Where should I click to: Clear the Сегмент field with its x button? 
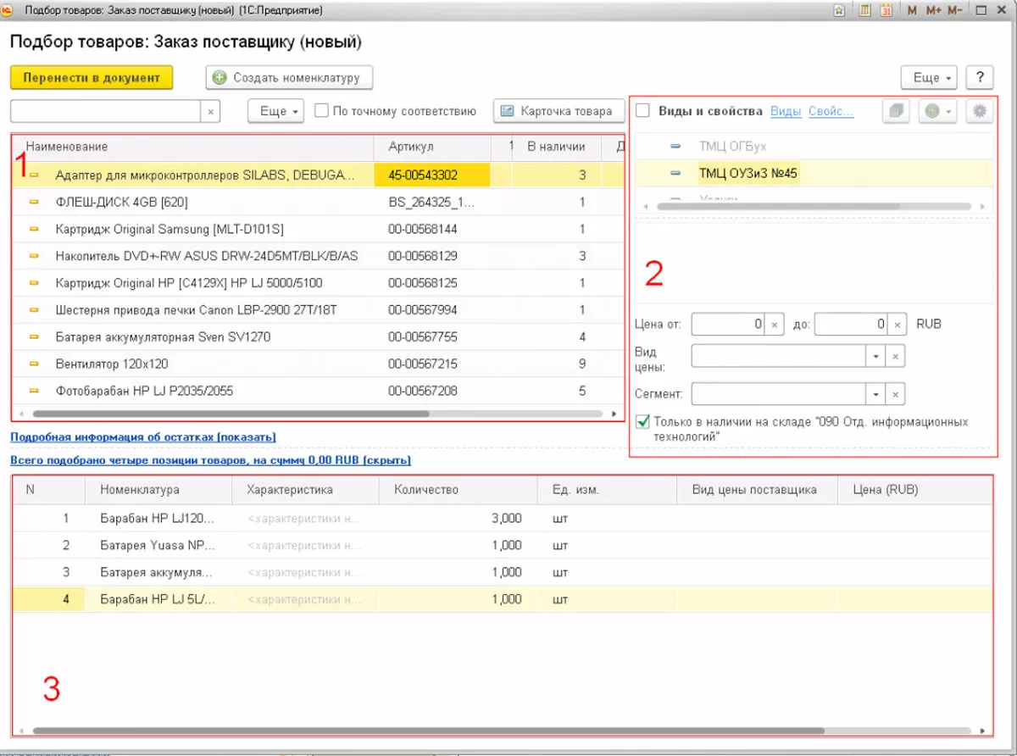click(x=895, y=394)
